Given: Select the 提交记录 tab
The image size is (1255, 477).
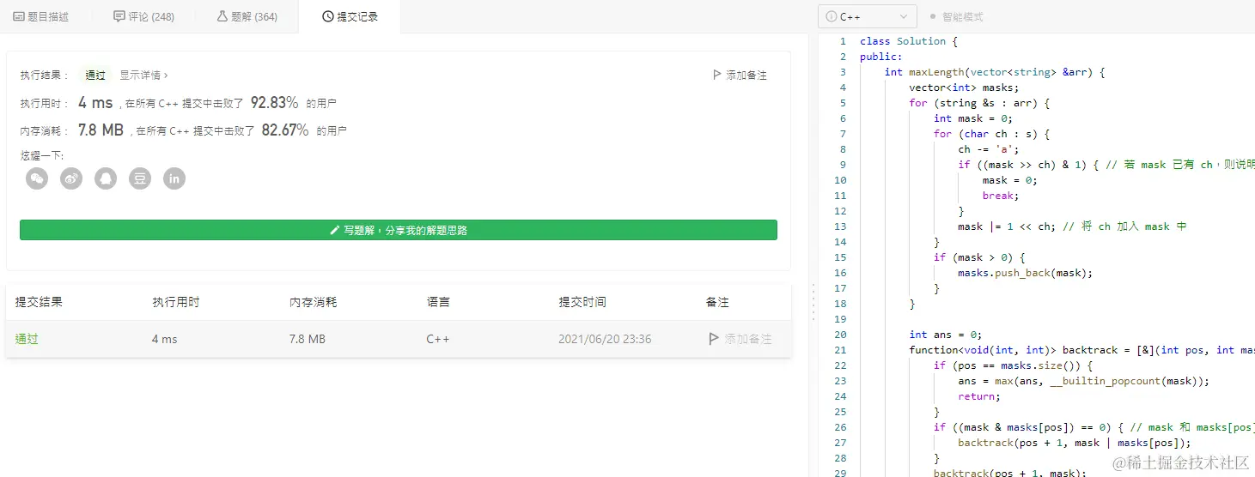Looking at the screenshot, I should [x=350, y=16].
